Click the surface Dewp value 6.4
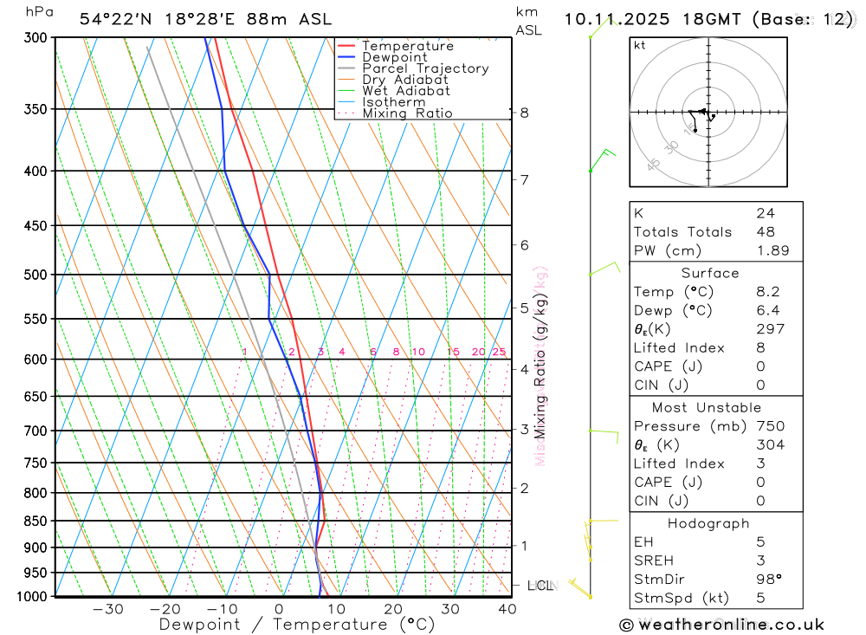866x635 pixels. [x=768, y=311]
